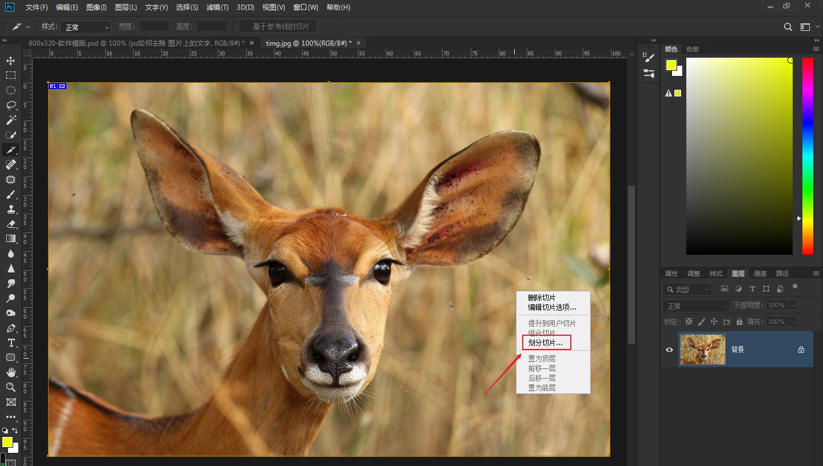Image resolution: width=823 pixels, height=466 pixels.
Task: Open the 滤镜(T) menu
Action: 217,7
